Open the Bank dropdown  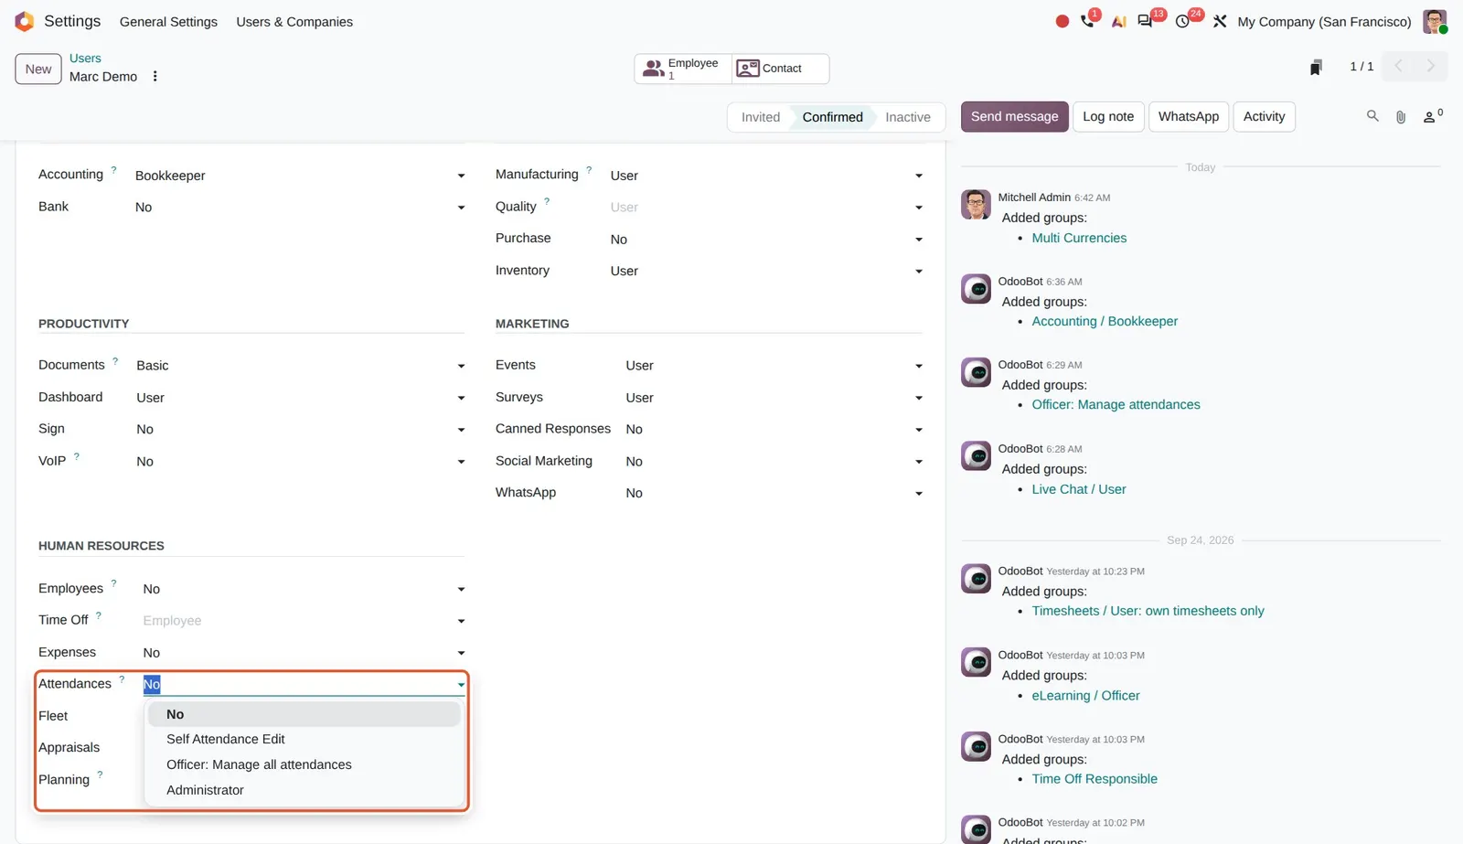pyautogui.click(x=300, y=208)
